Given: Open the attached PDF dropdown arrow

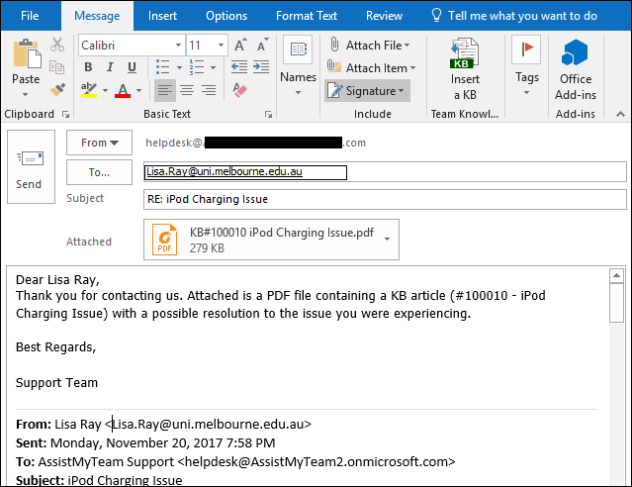Looking at the screenshot, I should click(386, 241).
